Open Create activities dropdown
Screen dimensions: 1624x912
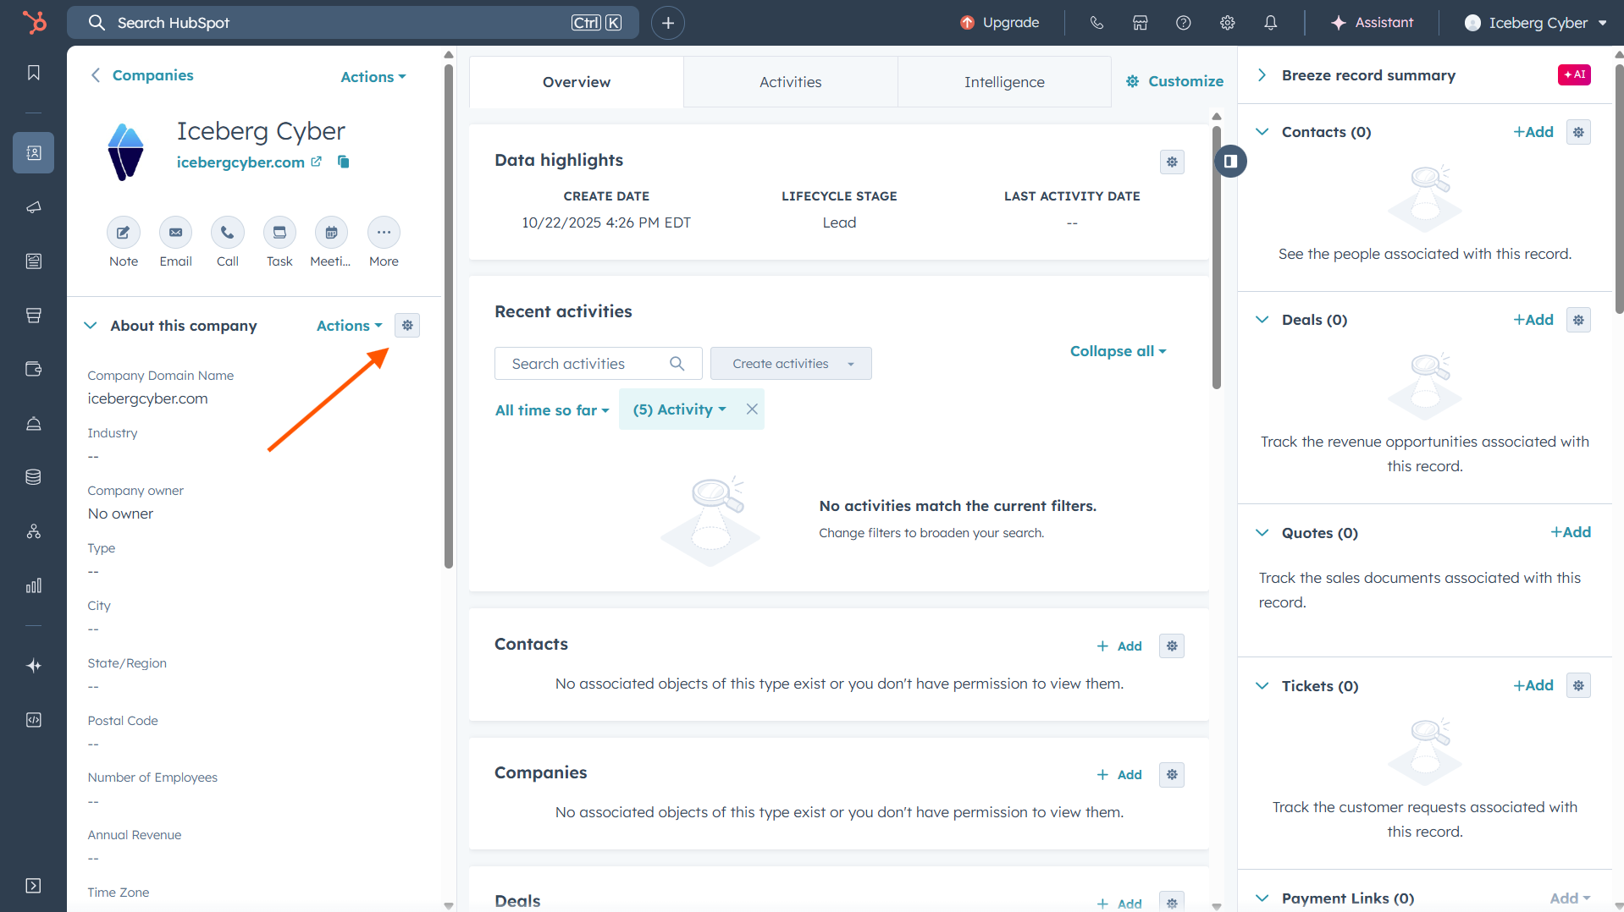coord(791,364)
